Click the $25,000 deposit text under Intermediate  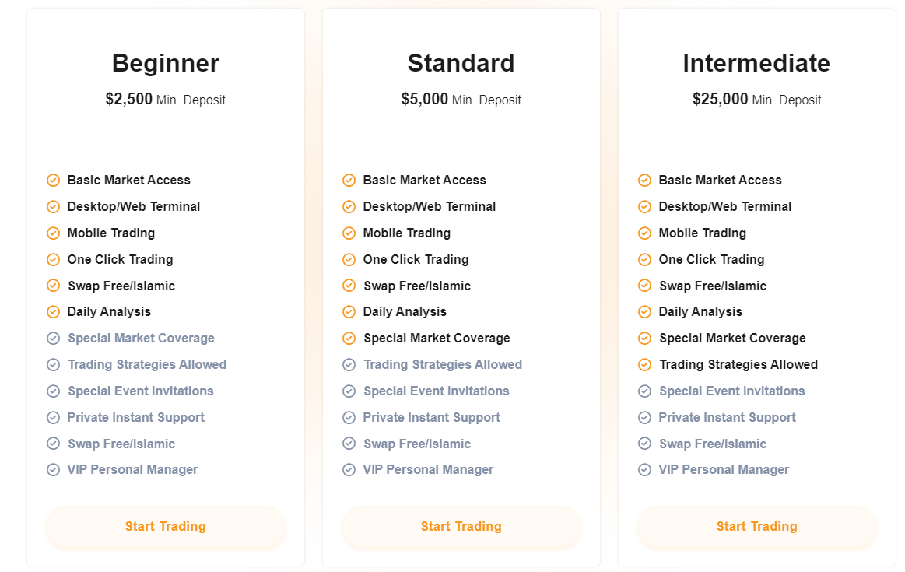coord(721,100)
